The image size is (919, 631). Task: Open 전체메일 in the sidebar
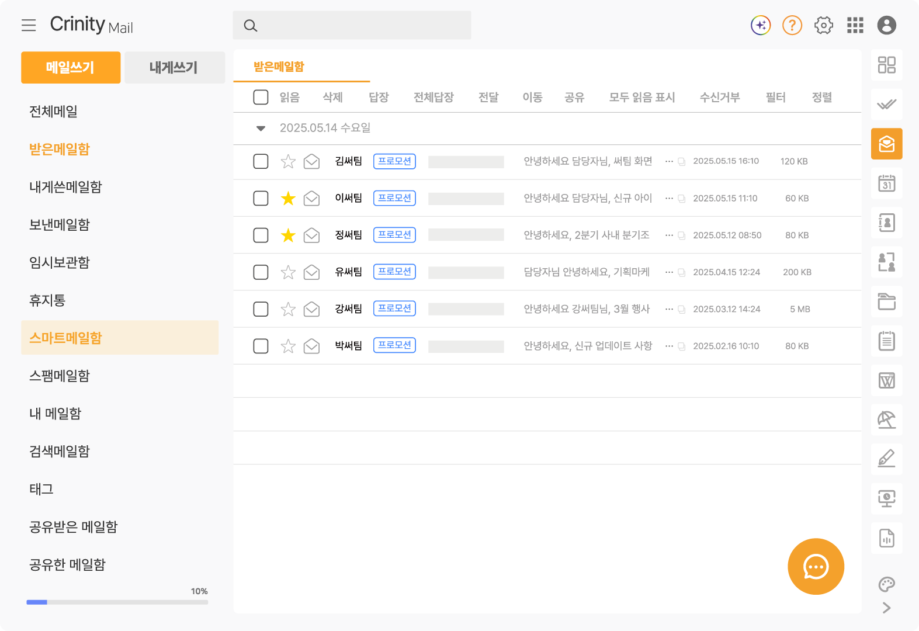(x=53, y=112)
